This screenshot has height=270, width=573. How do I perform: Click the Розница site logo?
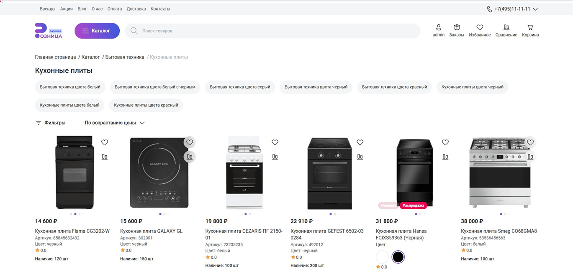coord(48,31)
